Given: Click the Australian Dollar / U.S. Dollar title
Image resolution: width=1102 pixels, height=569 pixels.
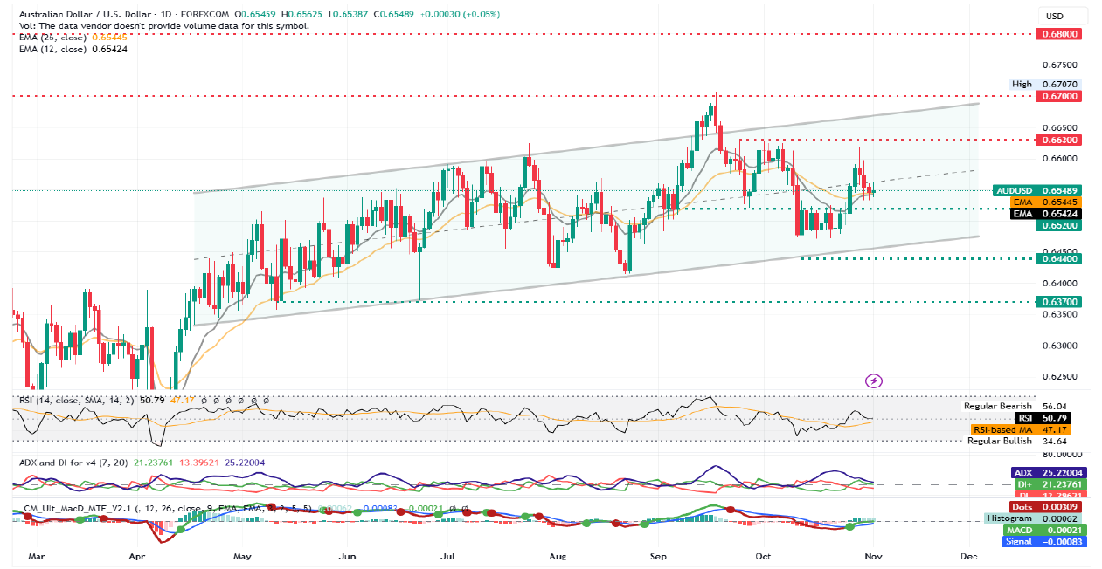Looking at the screenshot, I should pos(84,16).
